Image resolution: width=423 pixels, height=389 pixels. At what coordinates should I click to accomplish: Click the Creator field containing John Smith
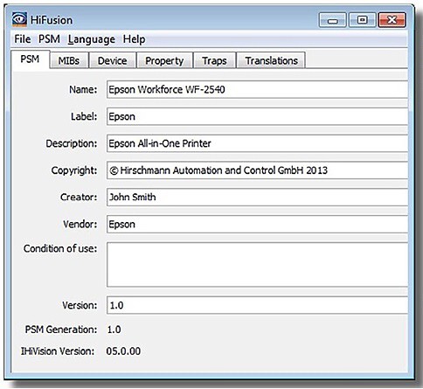257,198
